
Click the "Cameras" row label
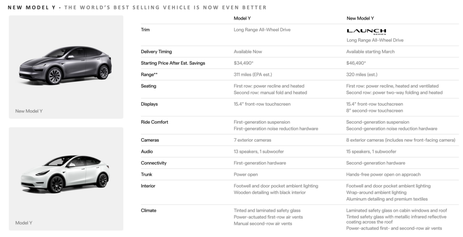[150, 140]
